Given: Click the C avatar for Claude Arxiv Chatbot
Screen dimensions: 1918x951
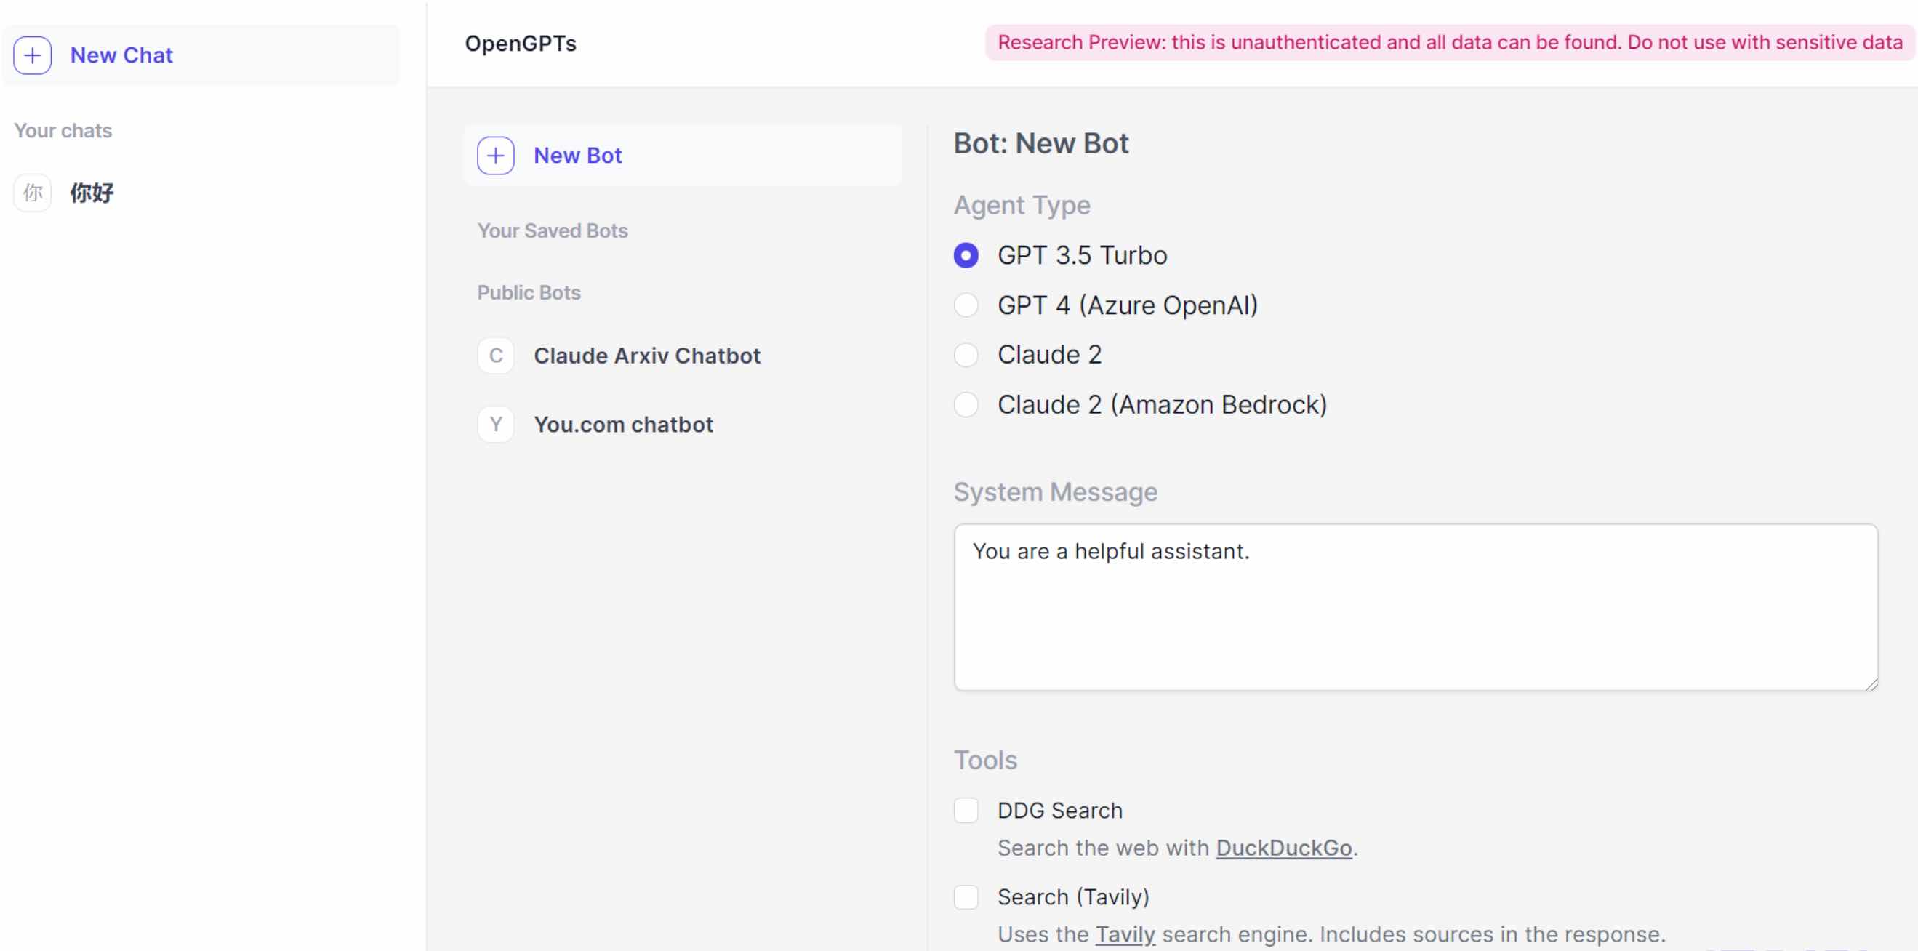Looking at the screenshot, I should point(496,356).
